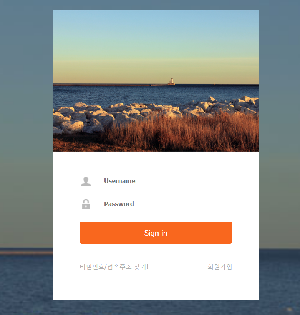
Task: Click the "Username" placeholder text
Action: (x=119, y=181)
